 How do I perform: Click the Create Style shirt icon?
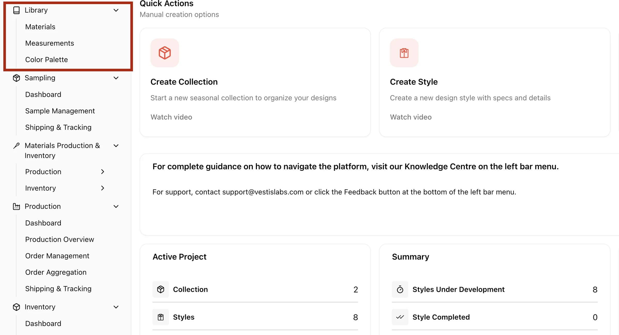[x=404, y=53]
